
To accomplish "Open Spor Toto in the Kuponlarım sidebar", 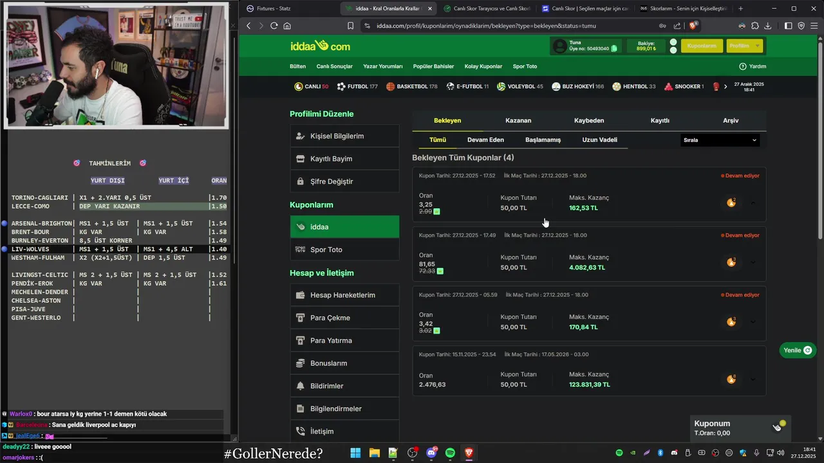I will click(x=344, y=250).
